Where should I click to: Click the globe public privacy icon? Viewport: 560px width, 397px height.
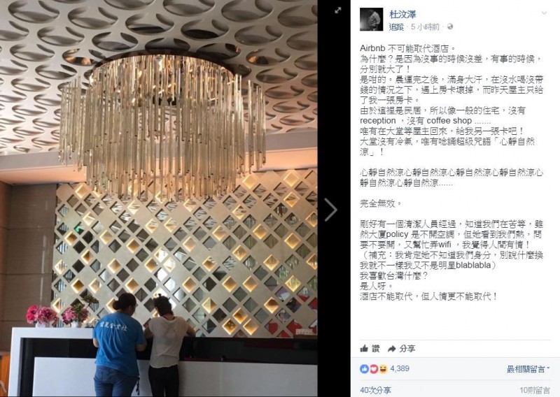[450, 27]
